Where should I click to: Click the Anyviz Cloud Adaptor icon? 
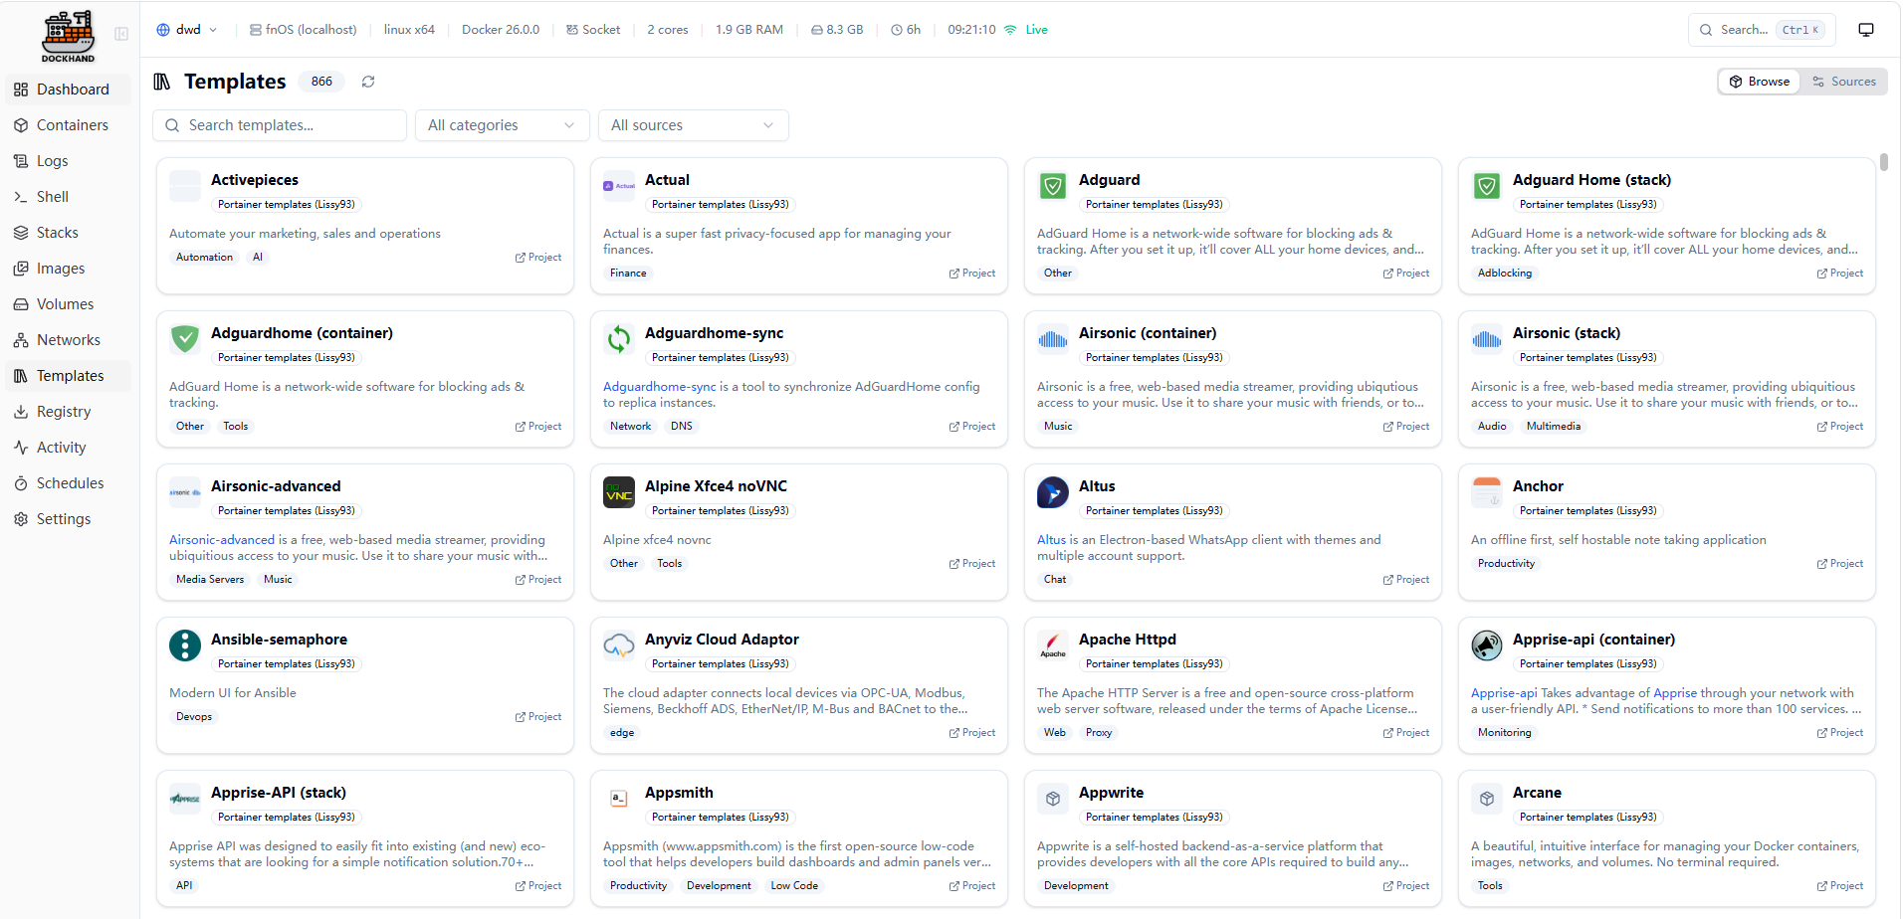pos(619,645)
